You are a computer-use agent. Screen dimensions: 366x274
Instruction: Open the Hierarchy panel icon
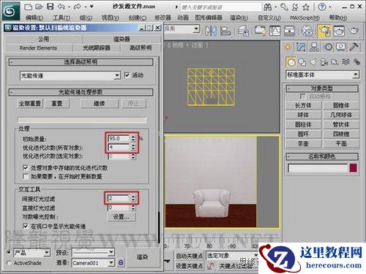[x=314, y=47]
